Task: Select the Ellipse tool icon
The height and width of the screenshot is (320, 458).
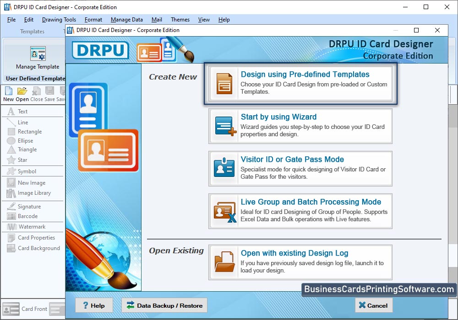Action: 11,141
